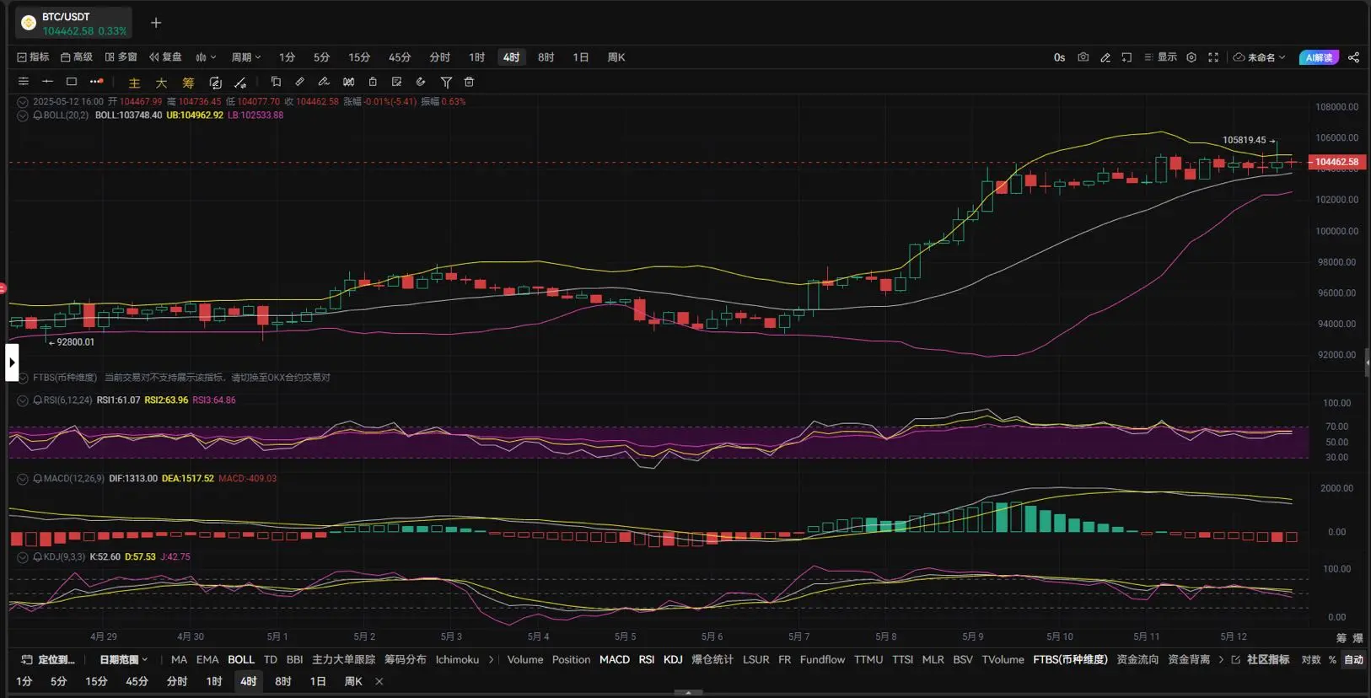The image size is (1371, 698).
Task: Click the add-window icon left of 显示
Action: [1126, 57]
